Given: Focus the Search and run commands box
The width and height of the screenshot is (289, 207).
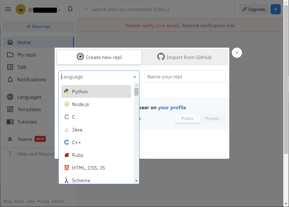Looking at the screenshot, I should tap(157, 10).
